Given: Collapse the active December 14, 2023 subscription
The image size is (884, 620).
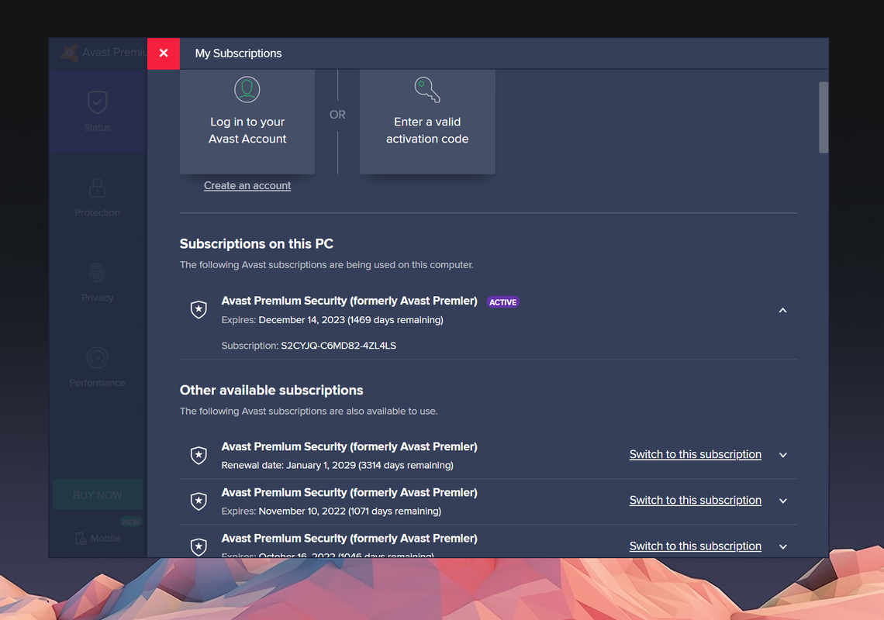Looking at the screenshot, I should click(x=782, y=311).
